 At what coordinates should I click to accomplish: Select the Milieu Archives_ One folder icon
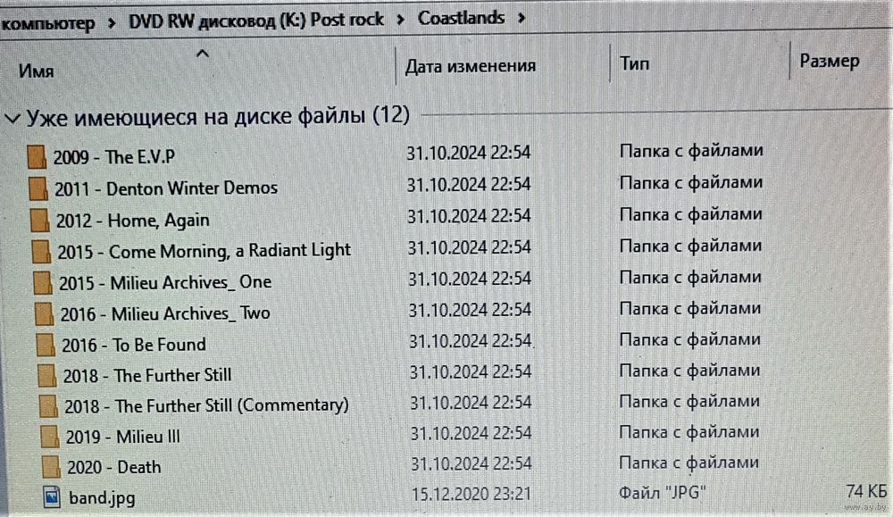(x=43, y=282)
